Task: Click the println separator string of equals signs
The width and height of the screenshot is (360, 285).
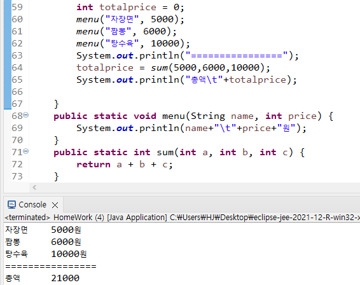Action: point(237,56)
